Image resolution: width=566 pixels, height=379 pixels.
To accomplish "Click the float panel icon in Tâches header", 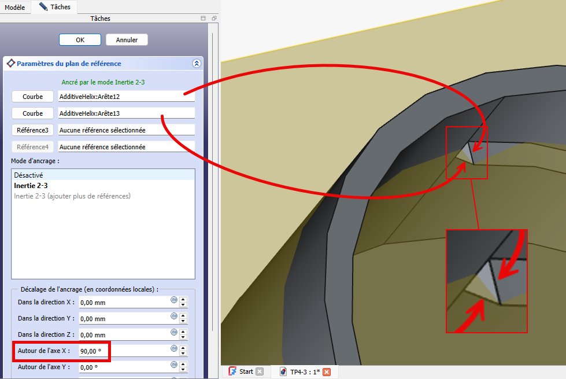I will 213,19.
